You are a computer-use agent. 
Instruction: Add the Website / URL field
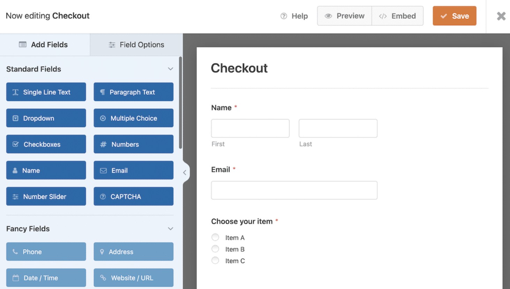(x=133, y=278)
